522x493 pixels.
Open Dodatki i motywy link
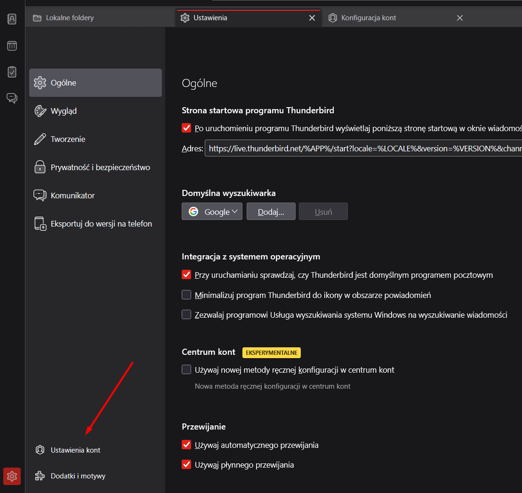(x=70, y=476)
